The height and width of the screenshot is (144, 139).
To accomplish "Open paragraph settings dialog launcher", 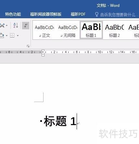I will point(28,46).
